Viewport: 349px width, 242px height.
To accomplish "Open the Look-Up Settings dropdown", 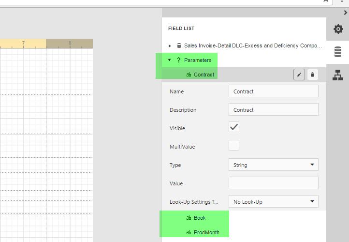I will click(273, 202).
